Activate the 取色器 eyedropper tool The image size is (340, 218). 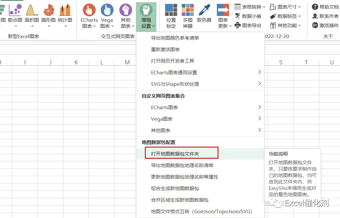pos(204,13)
